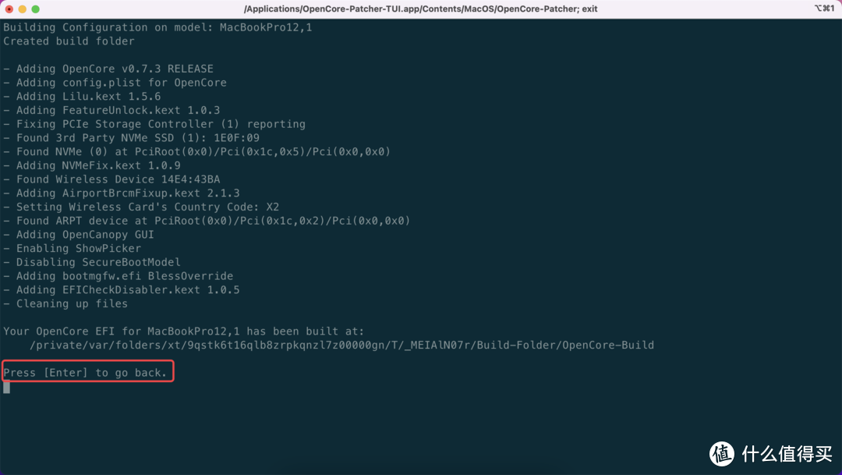
Task: Click the ⌥⌘1 shortcut indicator in title bar
Action: (824, 9)
